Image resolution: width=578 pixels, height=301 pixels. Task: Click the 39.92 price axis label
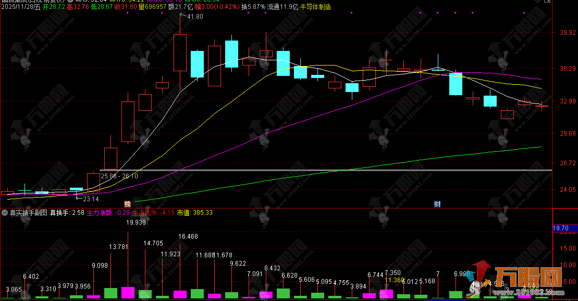coord(568,32)
